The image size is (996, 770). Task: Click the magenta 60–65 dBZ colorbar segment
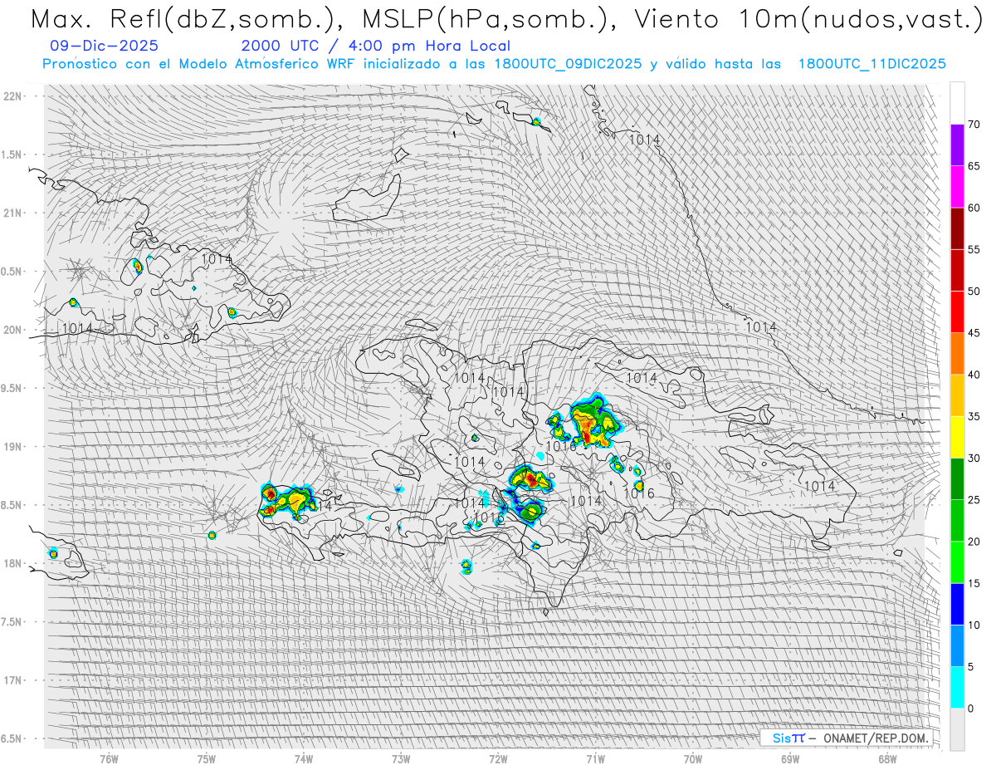tap(957, 187)
